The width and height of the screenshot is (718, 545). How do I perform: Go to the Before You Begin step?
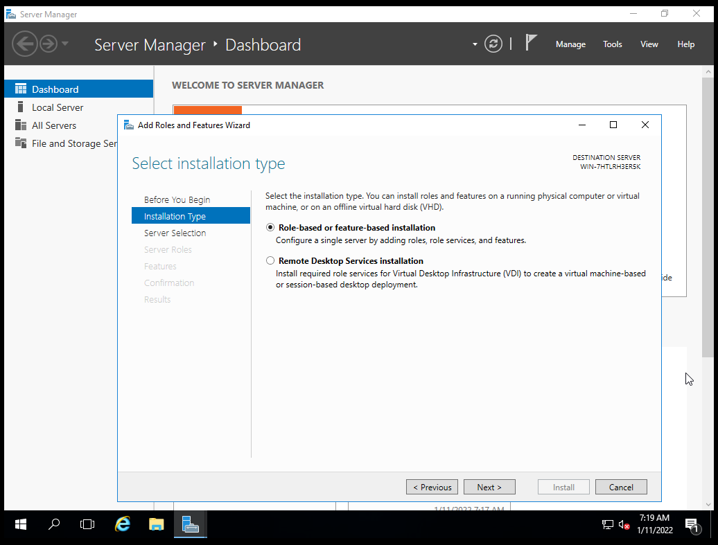click(177, 199)
